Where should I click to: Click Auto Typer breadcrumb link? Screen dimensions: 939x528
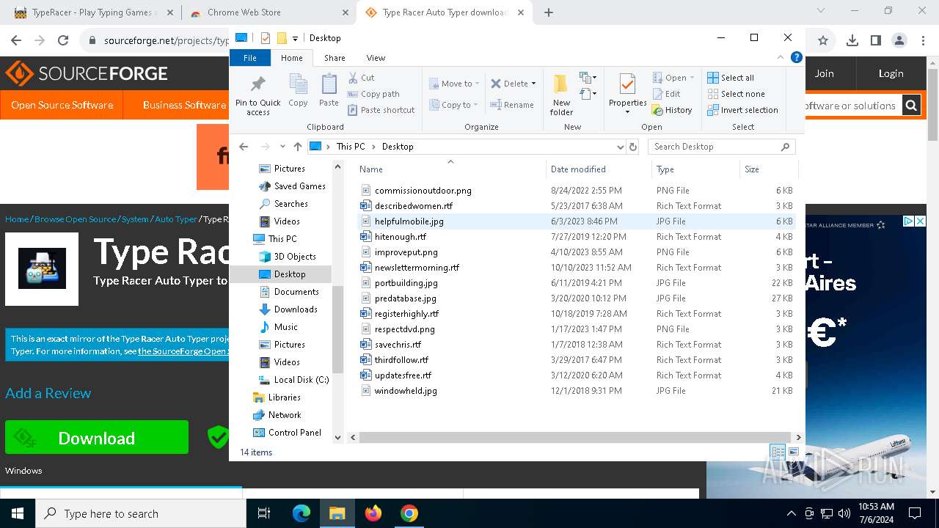(175, 219)
